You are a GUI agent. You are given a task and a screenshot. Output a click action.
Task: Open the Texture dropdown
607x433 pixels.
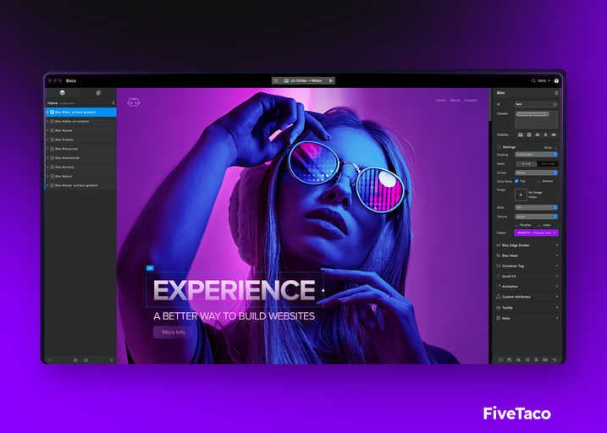point(536,216)
